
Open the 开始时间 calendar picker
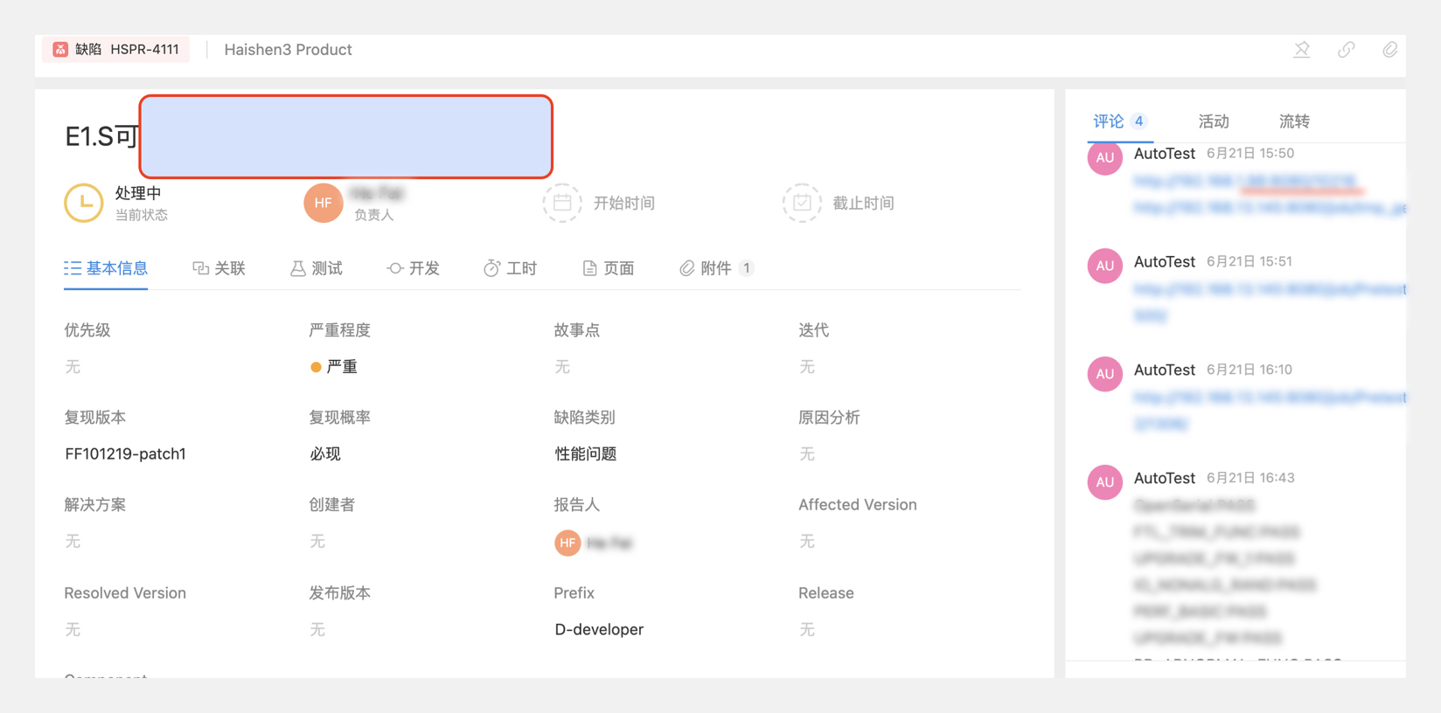pyautogui.click(x=562, y=203)
